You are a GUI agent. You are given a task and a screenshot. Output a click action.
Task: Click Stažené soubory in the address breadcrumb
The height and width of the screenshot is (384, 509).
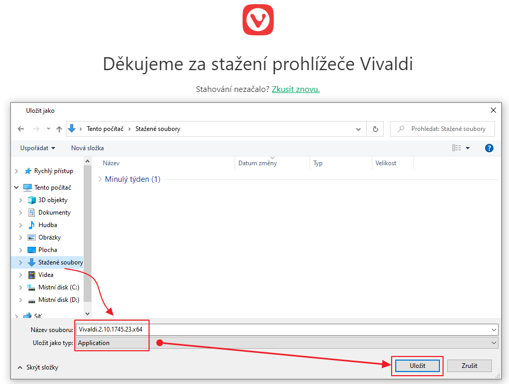point(158,129)
